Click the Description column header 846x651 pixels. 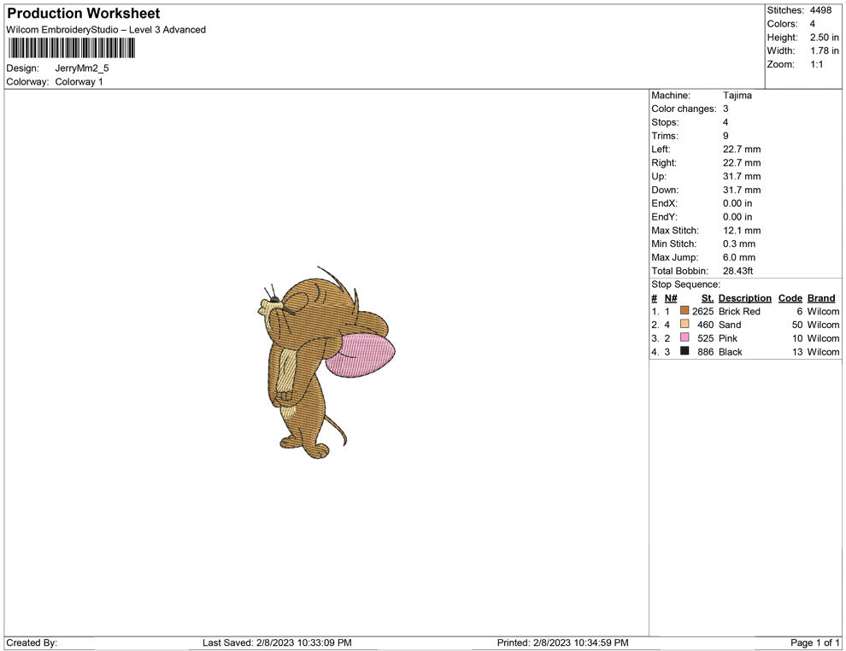745,298
